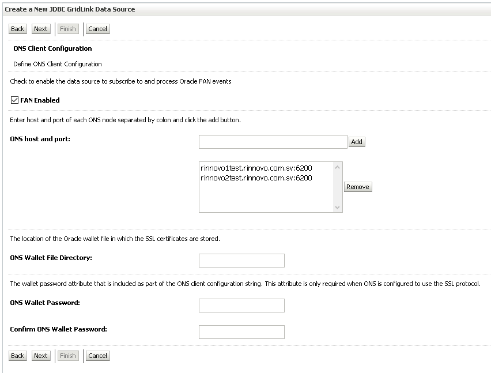Focus the Confirm ONS Wallet Password field

pyautogui.click(x=241, y=332)
